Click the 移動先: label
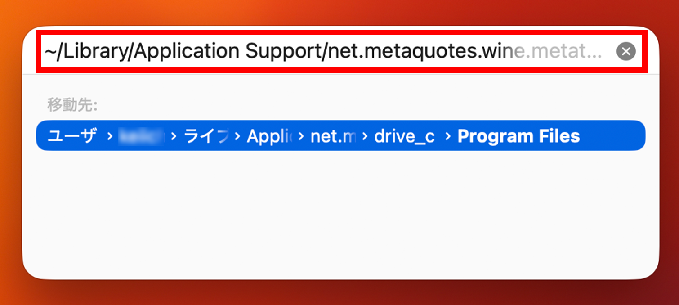Image resolution: width=679 pixels, height=305 pixels. pos(72,105)
